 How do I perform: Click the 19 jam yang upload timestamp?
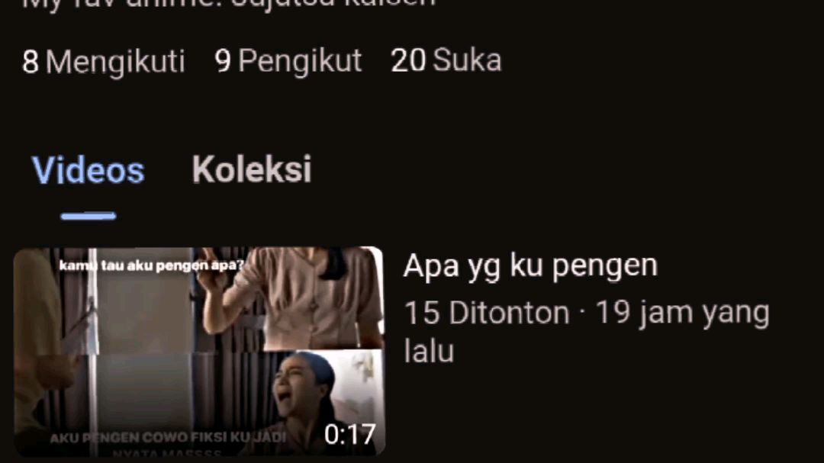pos(683,313)
